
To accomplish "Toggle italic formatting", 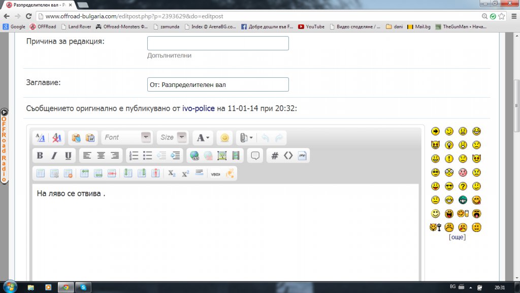I will pyautogui.click(x=54, y=156).
